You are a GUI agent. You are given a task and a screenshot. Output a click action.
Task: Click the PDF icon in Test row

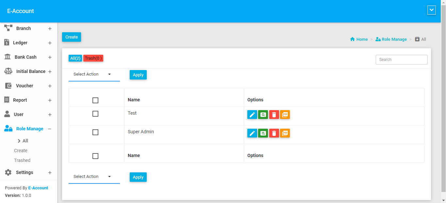(x=285, y=115)
